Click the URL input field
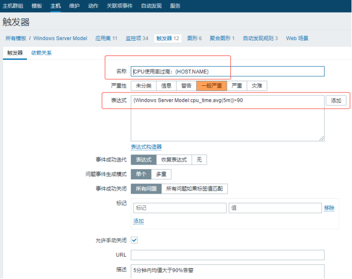This screenshot has width=352, height=279. (227, 255)
